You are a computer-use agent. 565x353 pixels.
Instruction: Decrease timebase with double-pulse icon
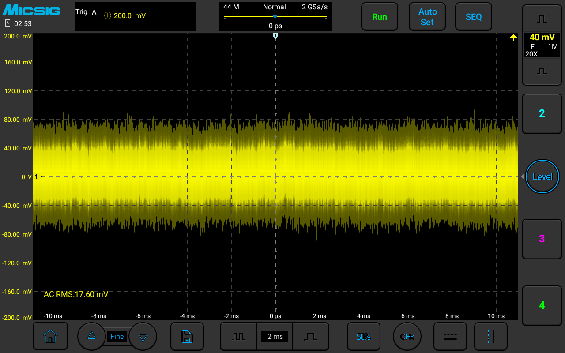coord(238,337)
